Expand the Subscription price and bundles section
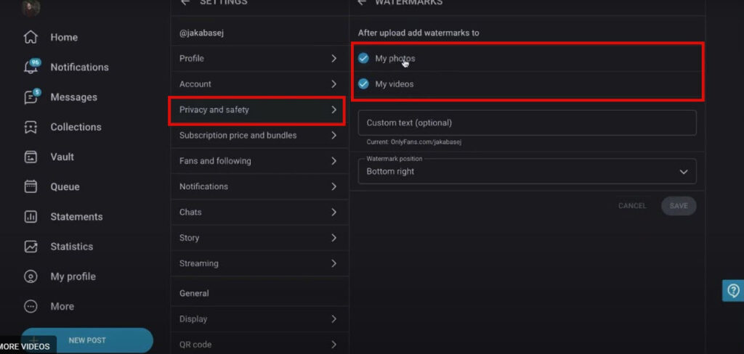Screen dimensions: 744x354 point(256,136)
